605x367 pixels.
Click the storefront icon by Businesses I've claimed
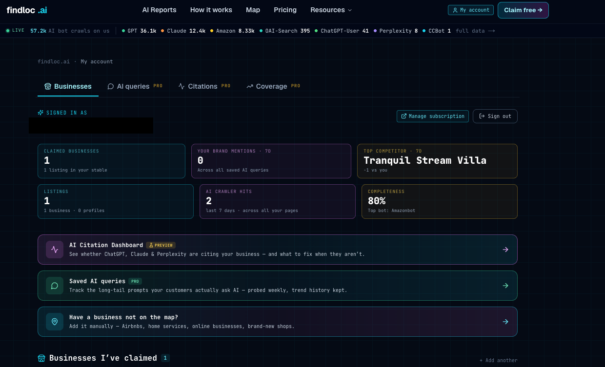pos(41,358)
